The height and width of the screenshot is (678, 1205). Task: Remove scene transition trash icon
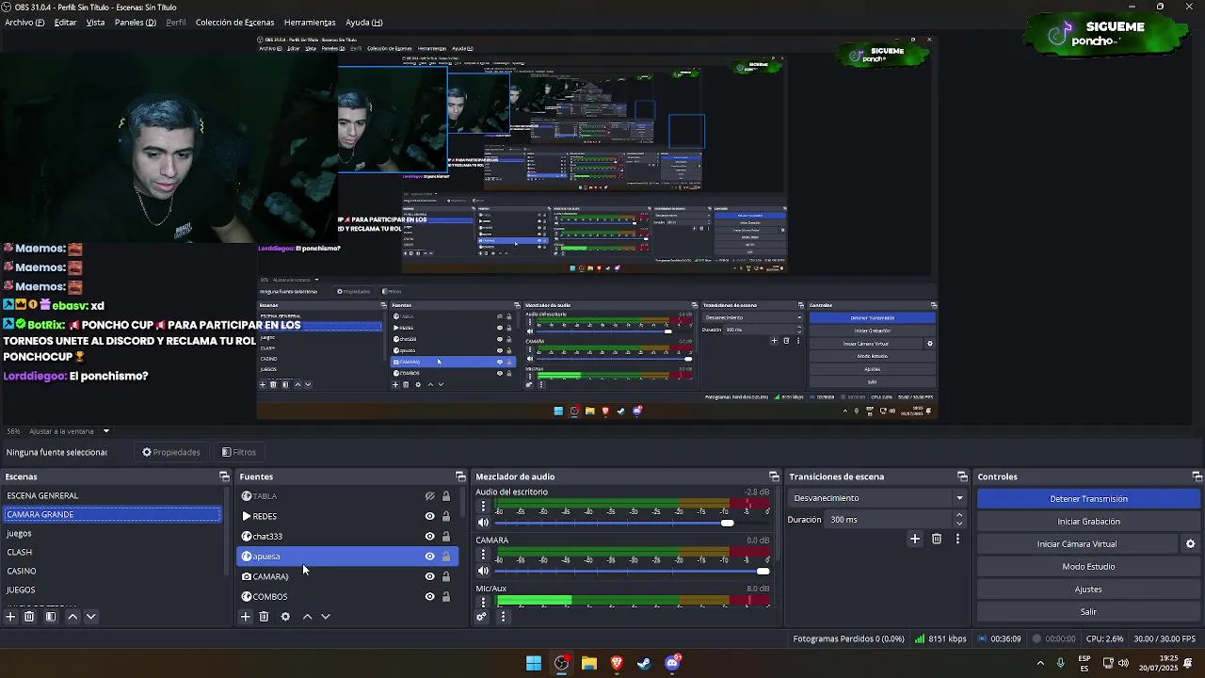click(x=936, y=539)
